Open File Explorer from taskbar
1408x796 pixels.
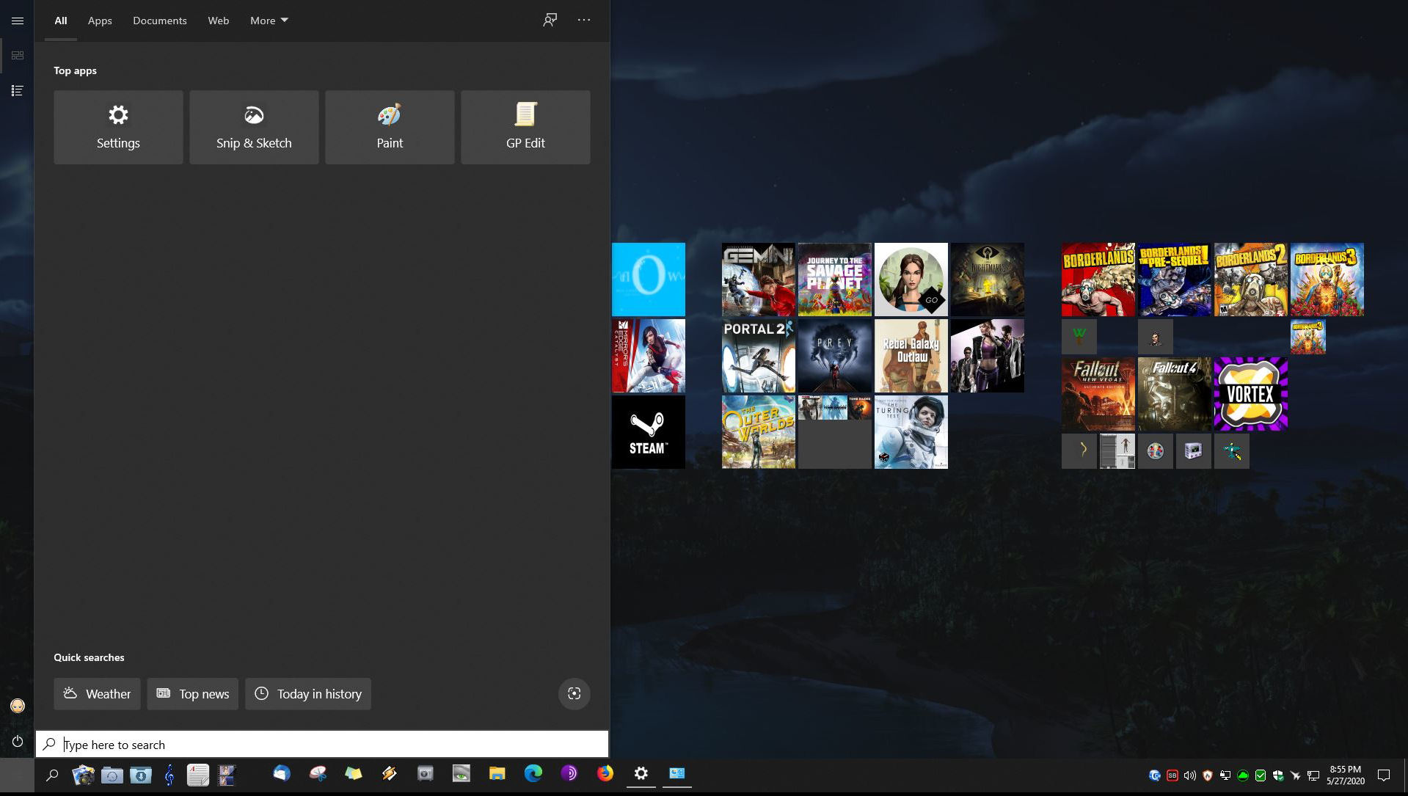tap(497, 773)
